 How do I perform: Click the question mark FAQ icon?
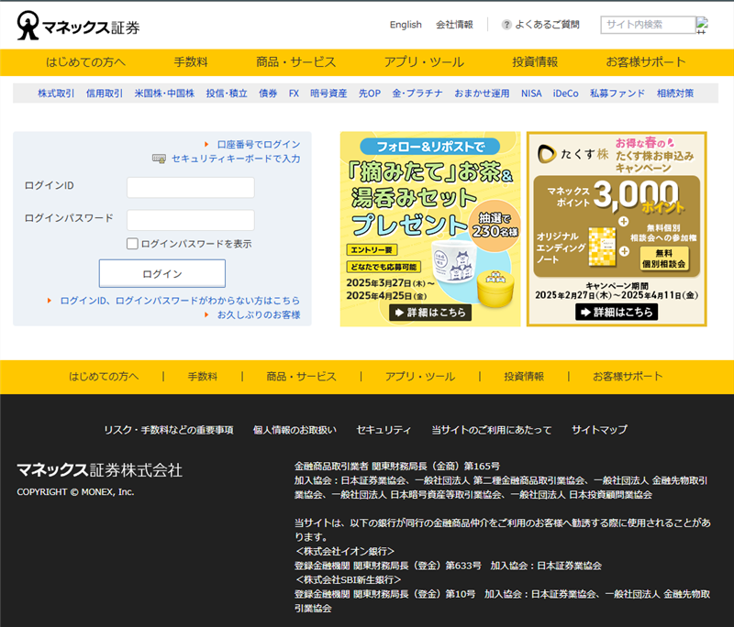coord(506,26)
